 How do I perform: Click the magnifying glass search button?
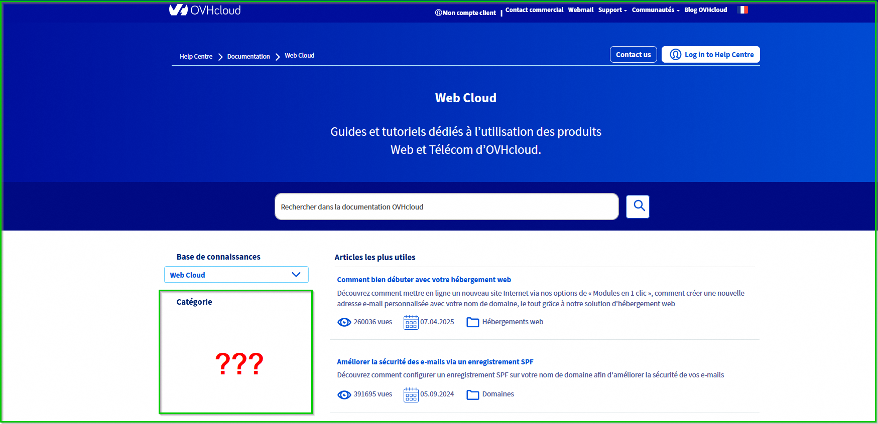point(638,206)
